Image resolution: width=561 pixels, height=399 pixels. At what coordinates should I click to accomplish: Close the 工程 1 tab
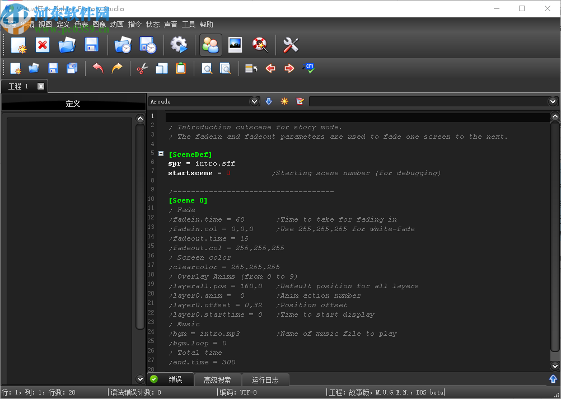[41, 86]
